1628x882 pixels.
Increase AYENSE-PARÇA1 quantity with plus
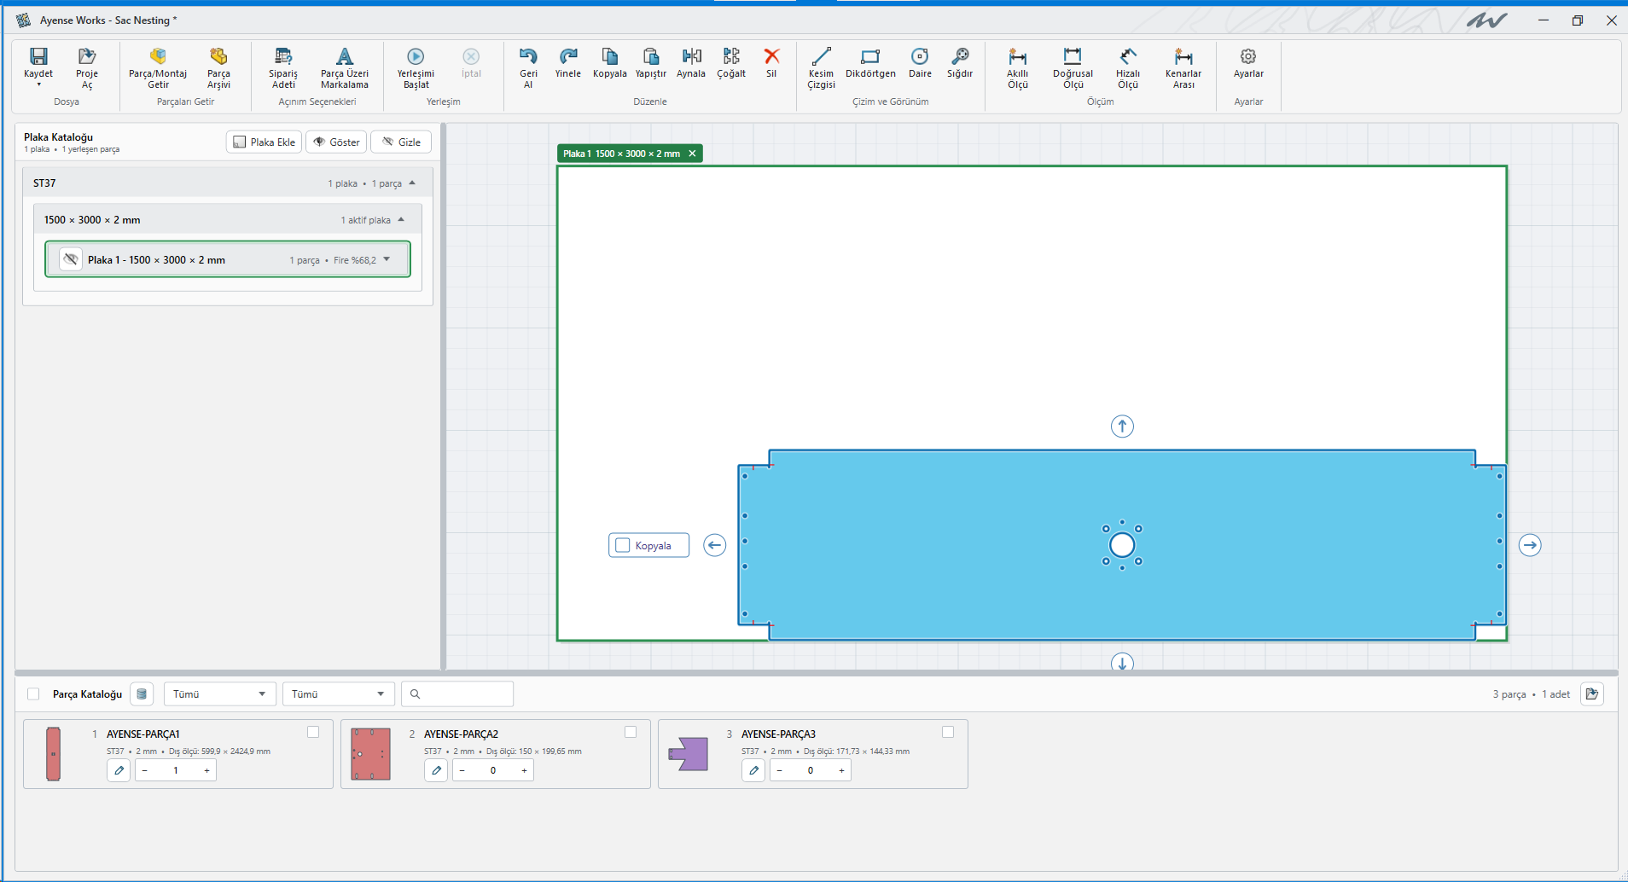206,770
